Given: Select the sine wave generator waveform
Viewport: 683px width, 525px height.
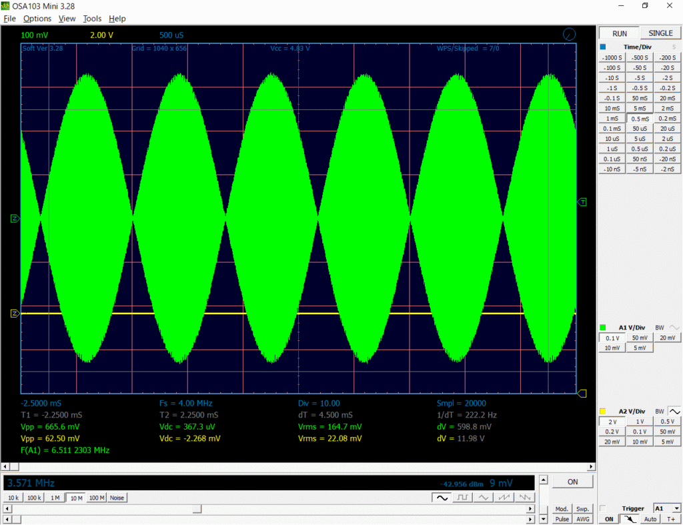Looking at the screenshot, I should [x=441, y=498].
